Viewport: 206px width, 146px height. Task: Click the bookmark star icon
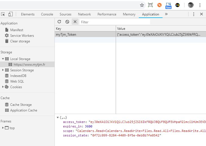click(x=142, y=5)
